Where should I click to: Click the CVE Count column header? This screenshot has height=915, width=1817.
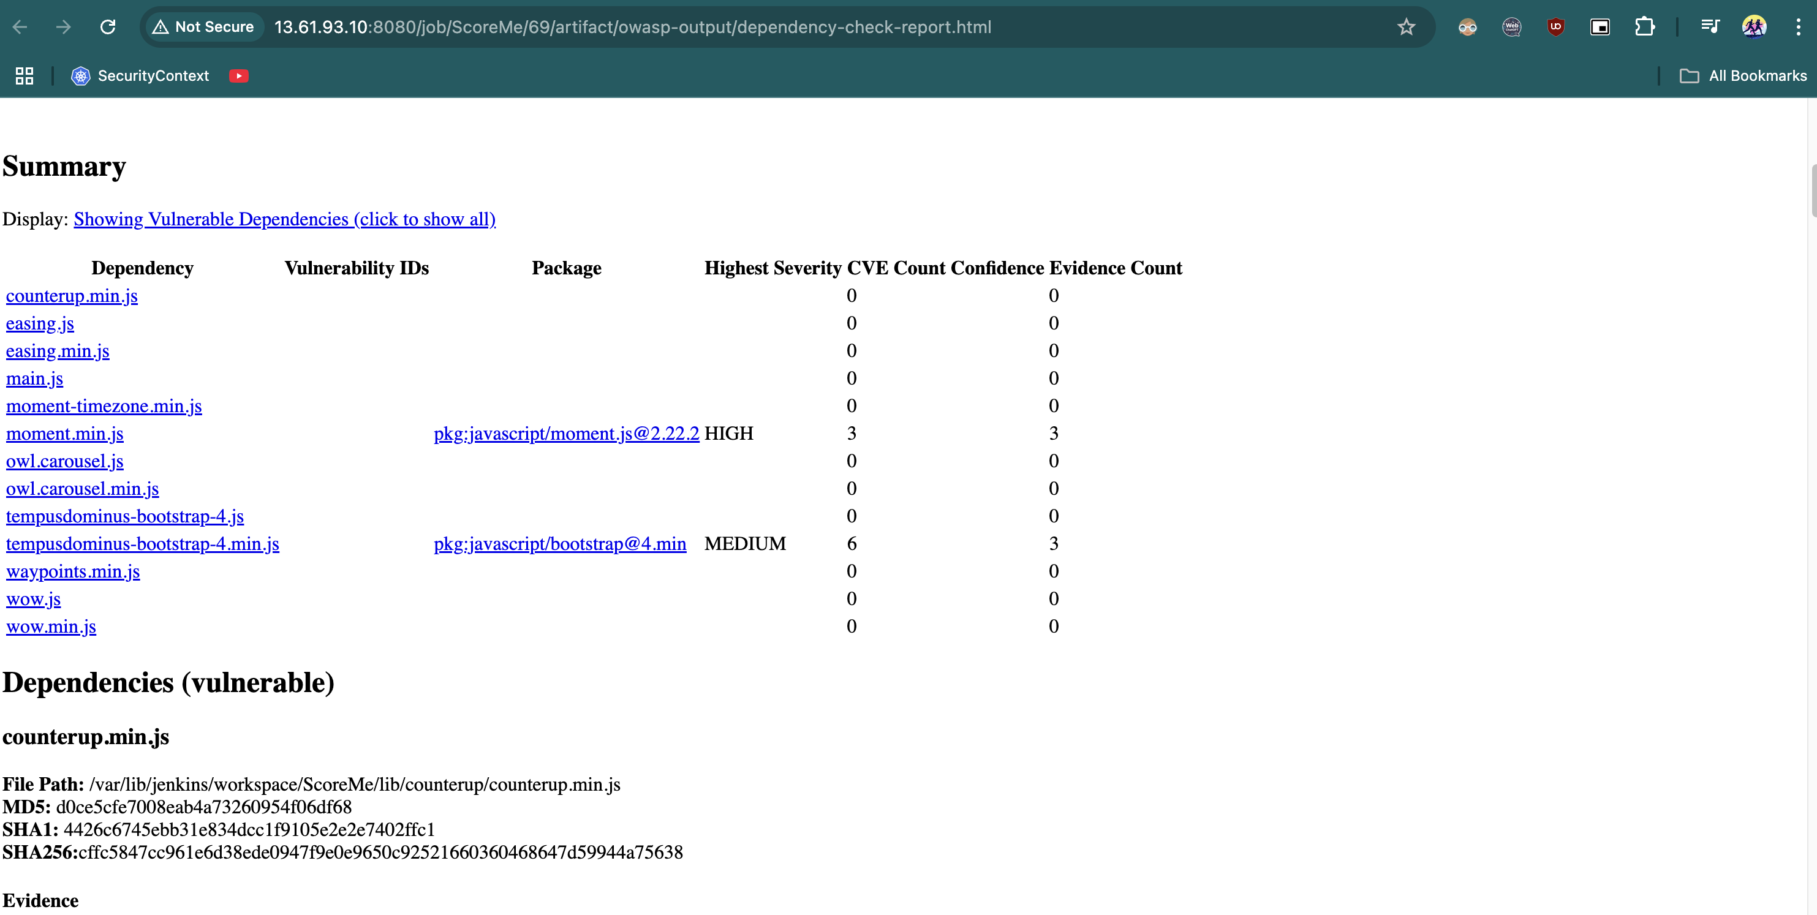896,268
